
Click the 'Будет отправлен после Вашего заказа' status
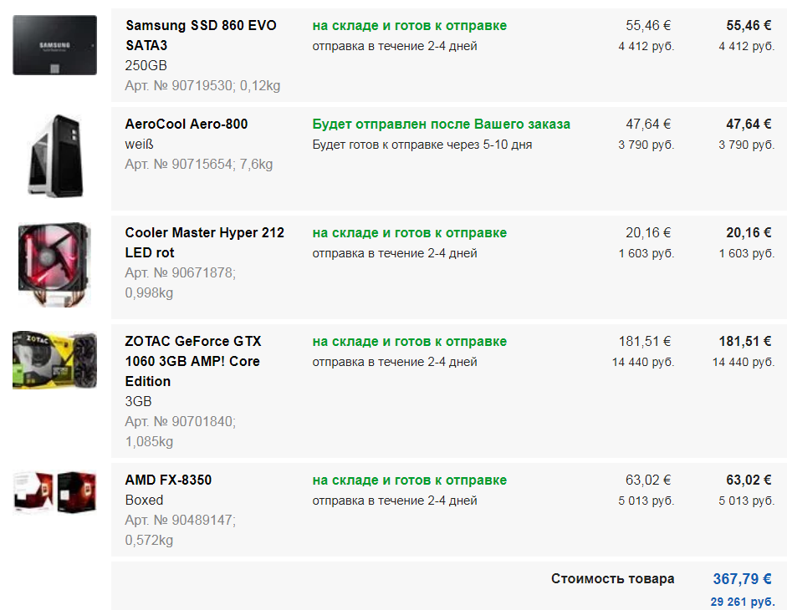[x=442, y=124]
